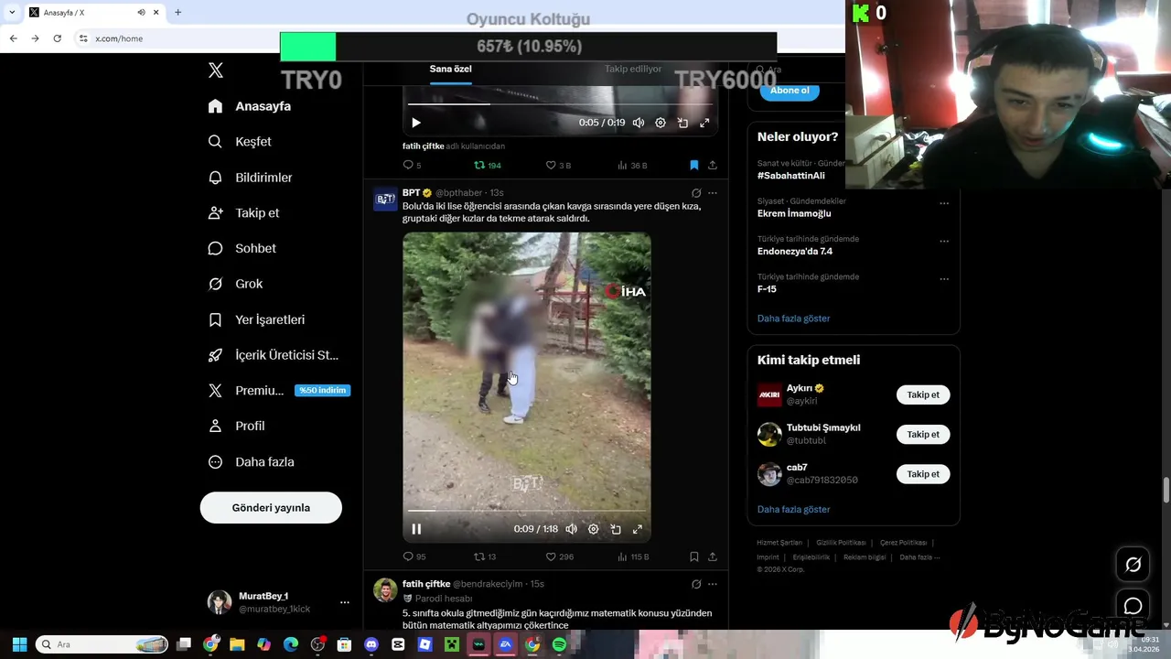Follow cab7 with Takip et
The height and width of the screenshot is (659, 1171).
point(923,474)
